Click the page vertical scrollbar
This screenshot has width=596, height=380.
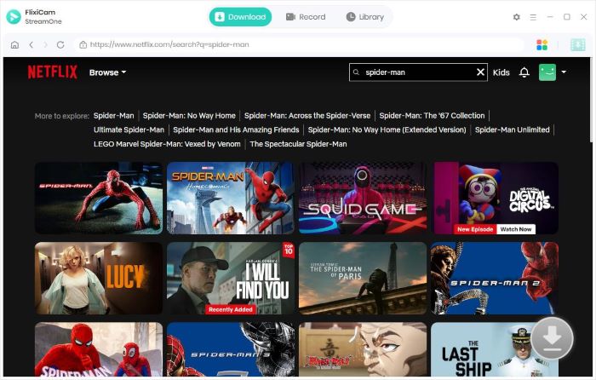593,100
